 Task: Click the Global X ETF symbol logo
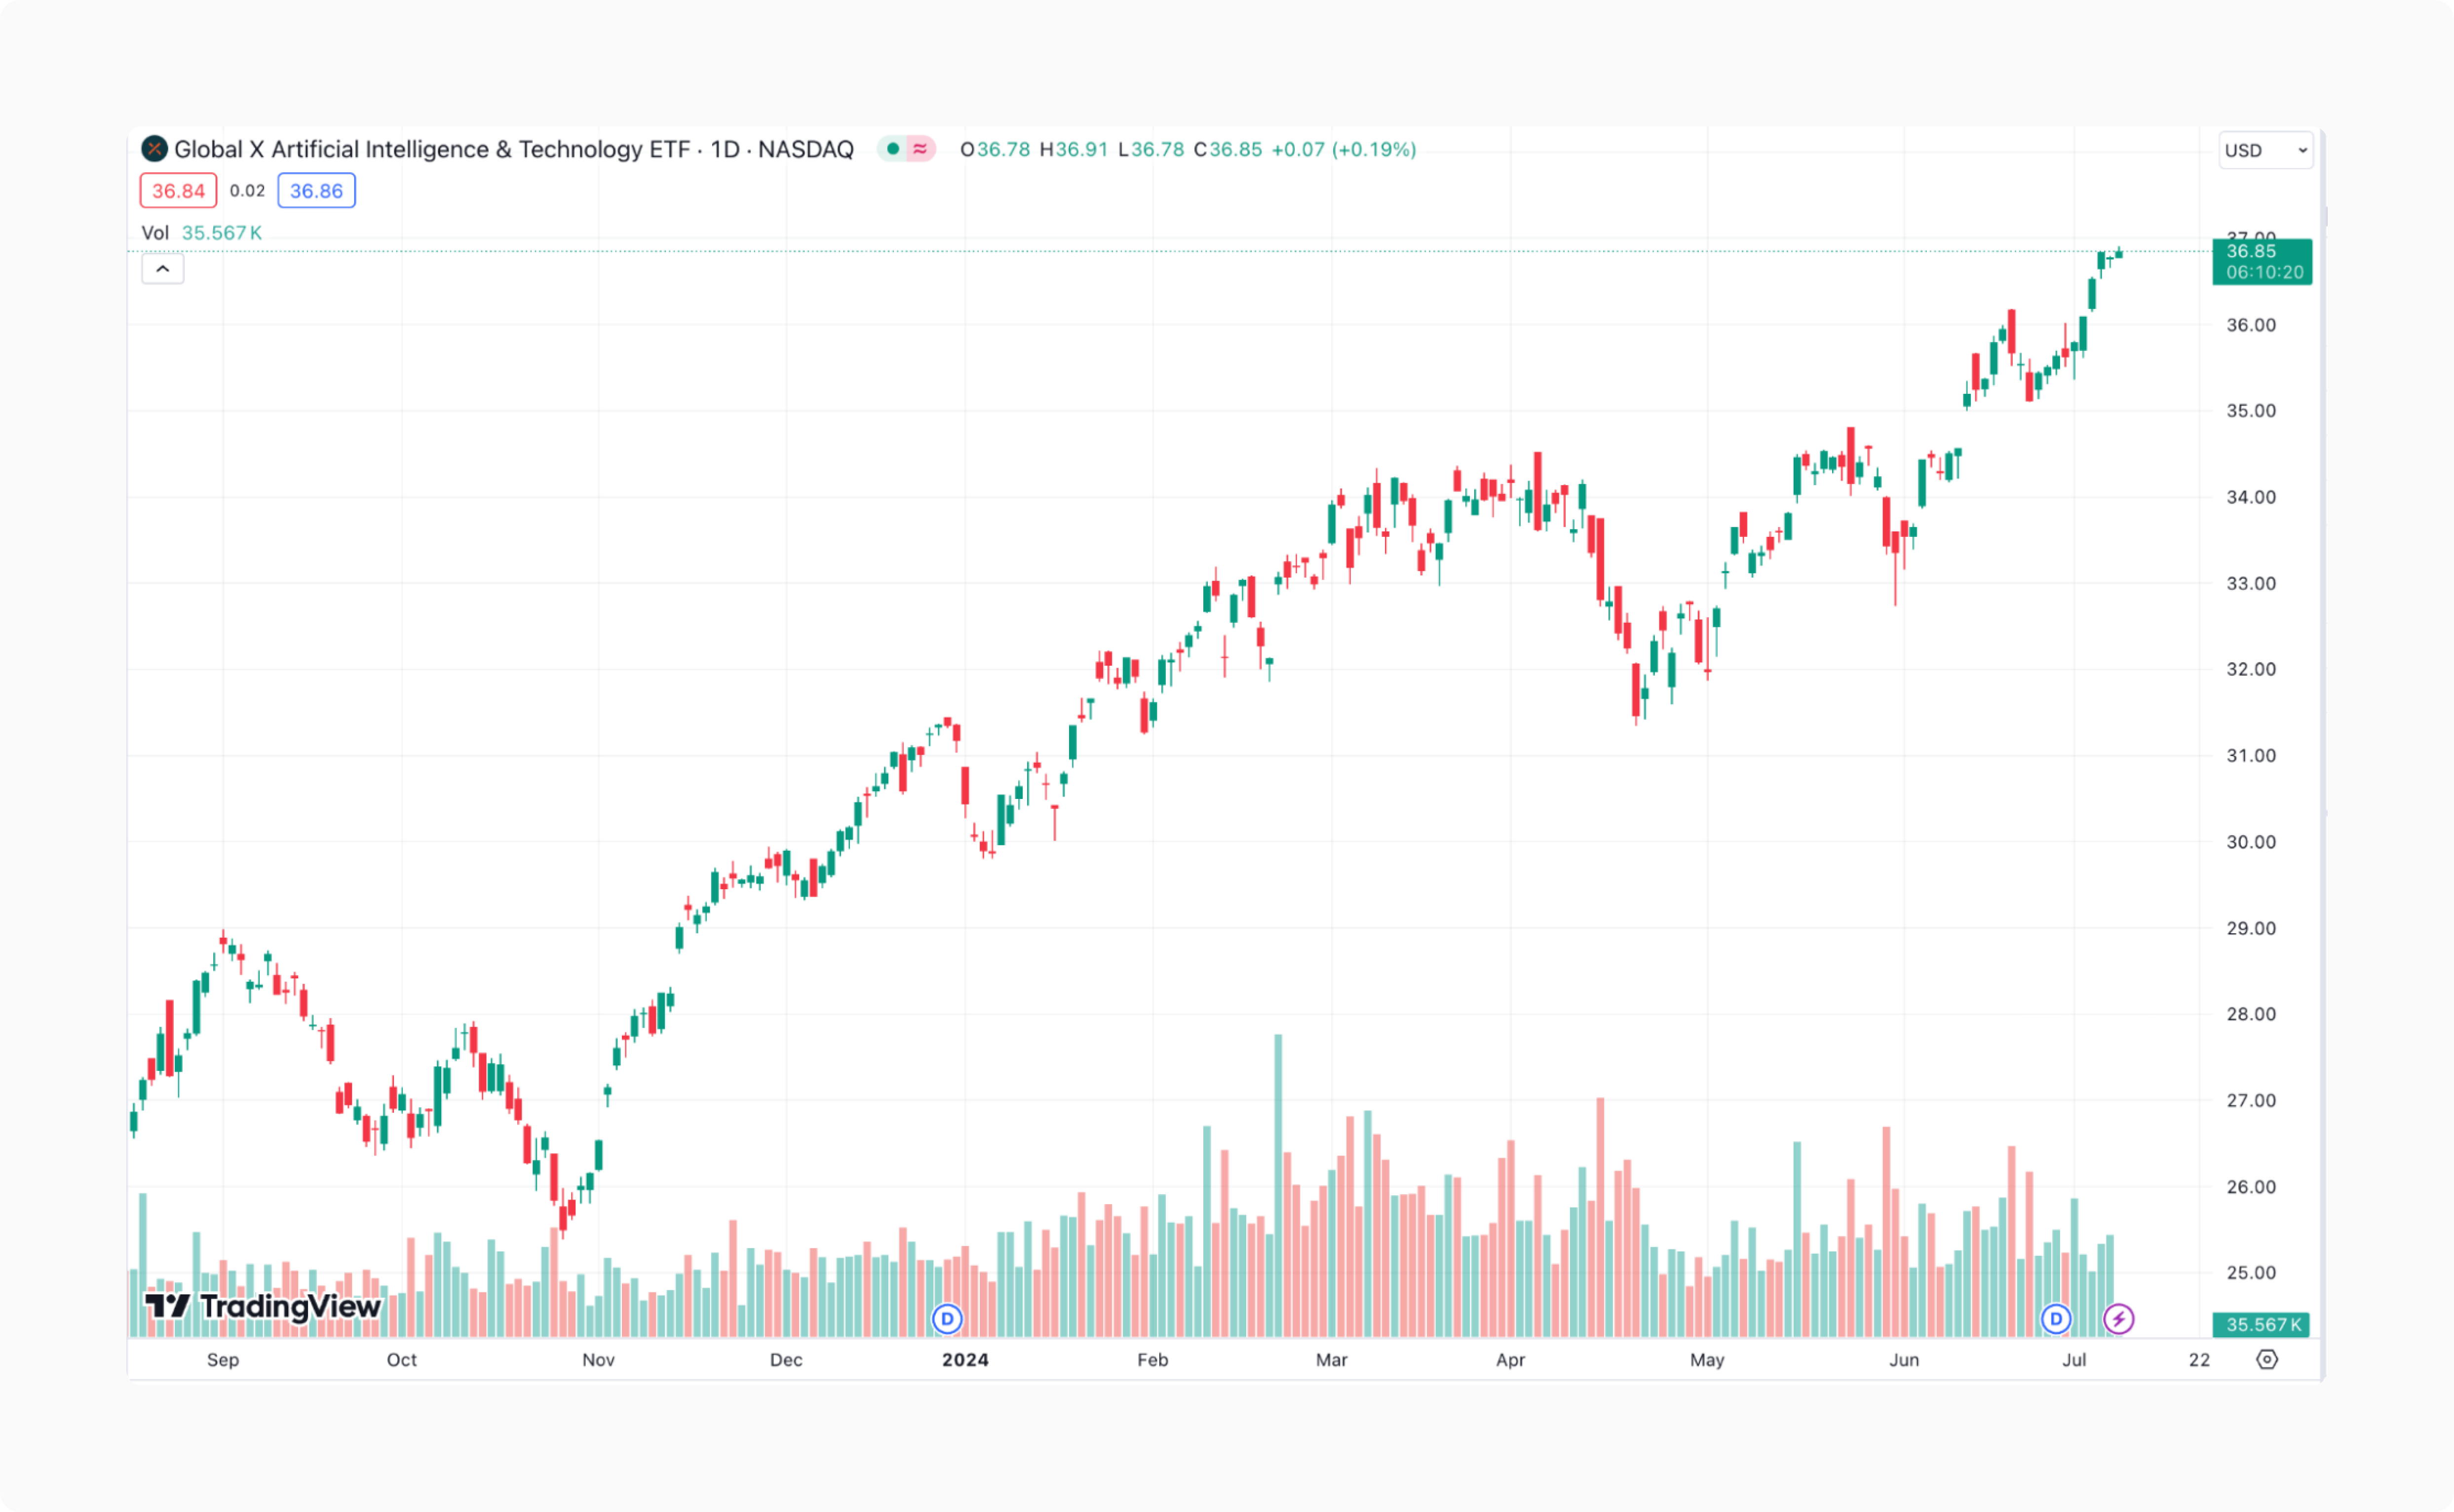[154, 149]
